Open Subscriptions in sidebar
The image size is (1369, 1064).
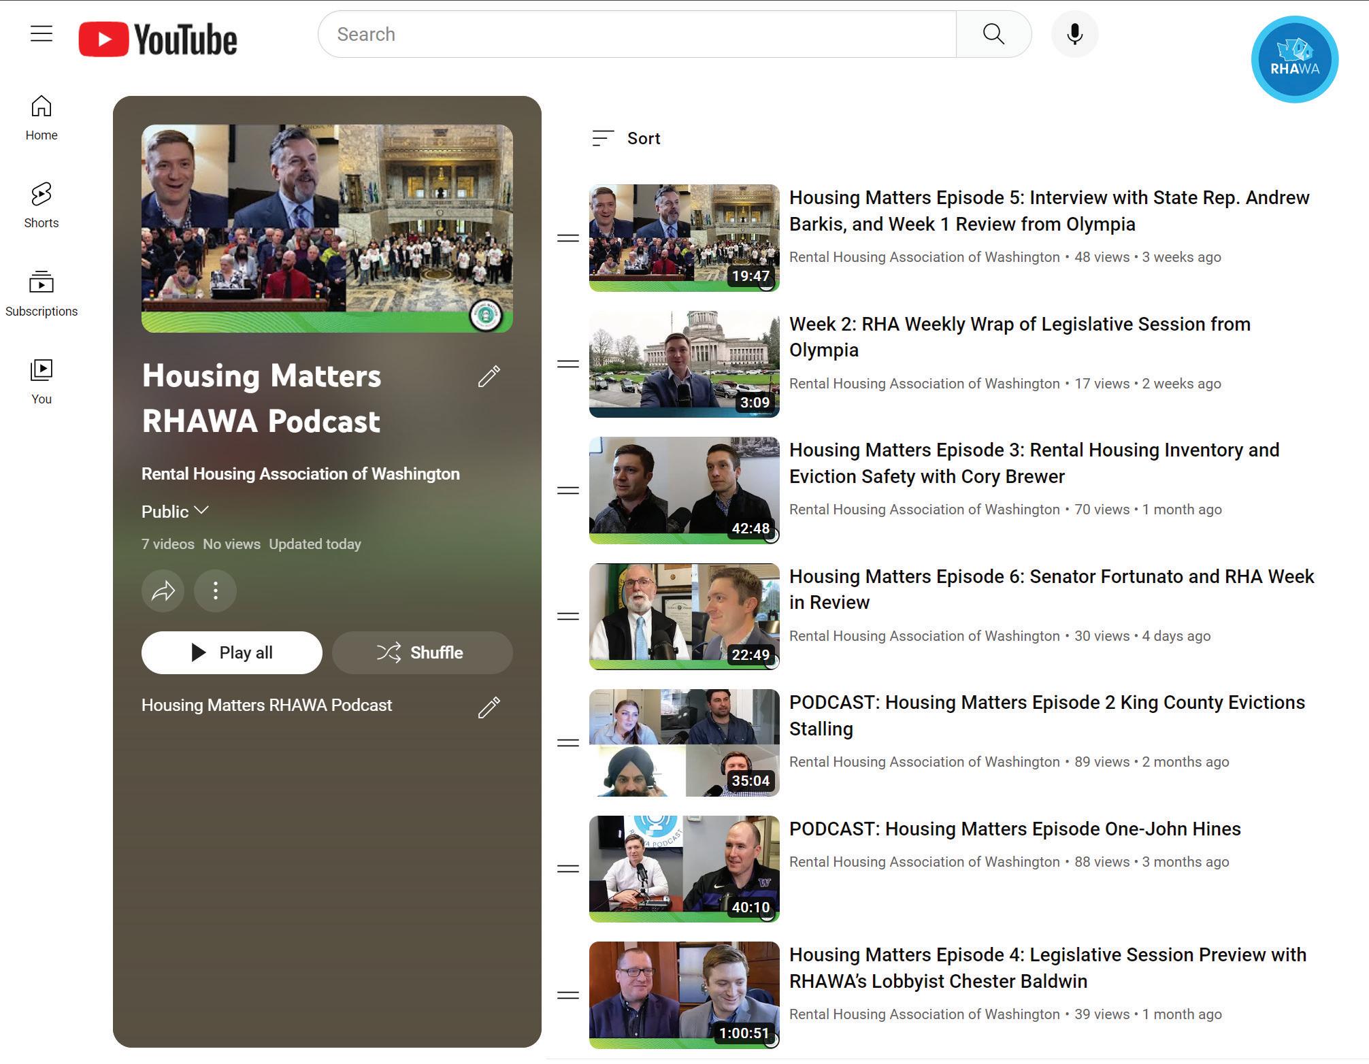click(x=42, y=293)
